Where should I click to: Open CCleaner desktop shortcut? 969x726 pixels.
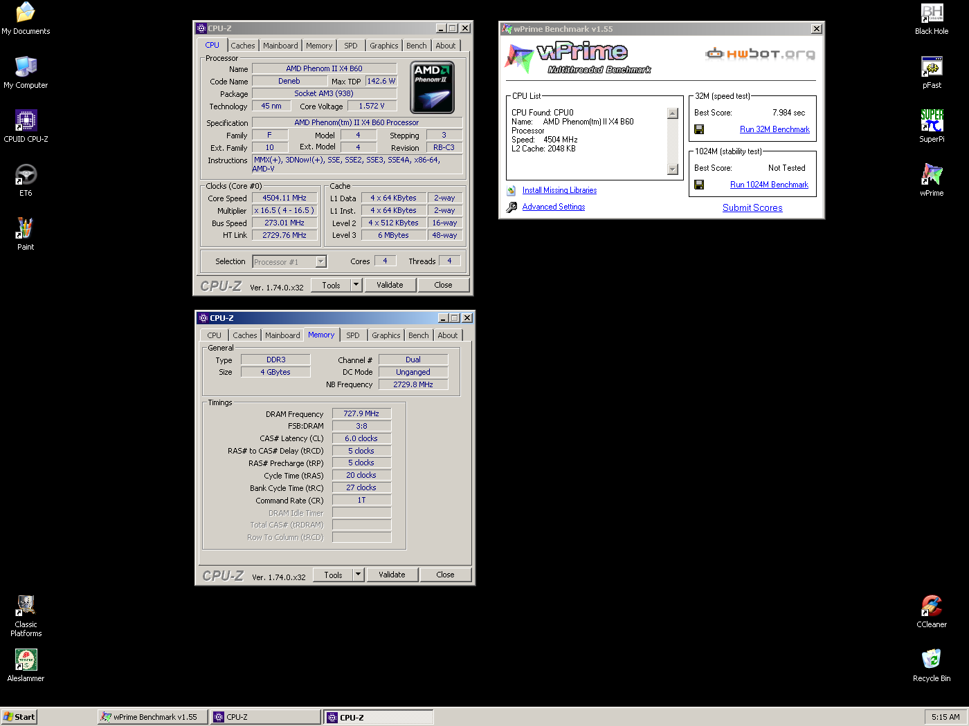932,612
